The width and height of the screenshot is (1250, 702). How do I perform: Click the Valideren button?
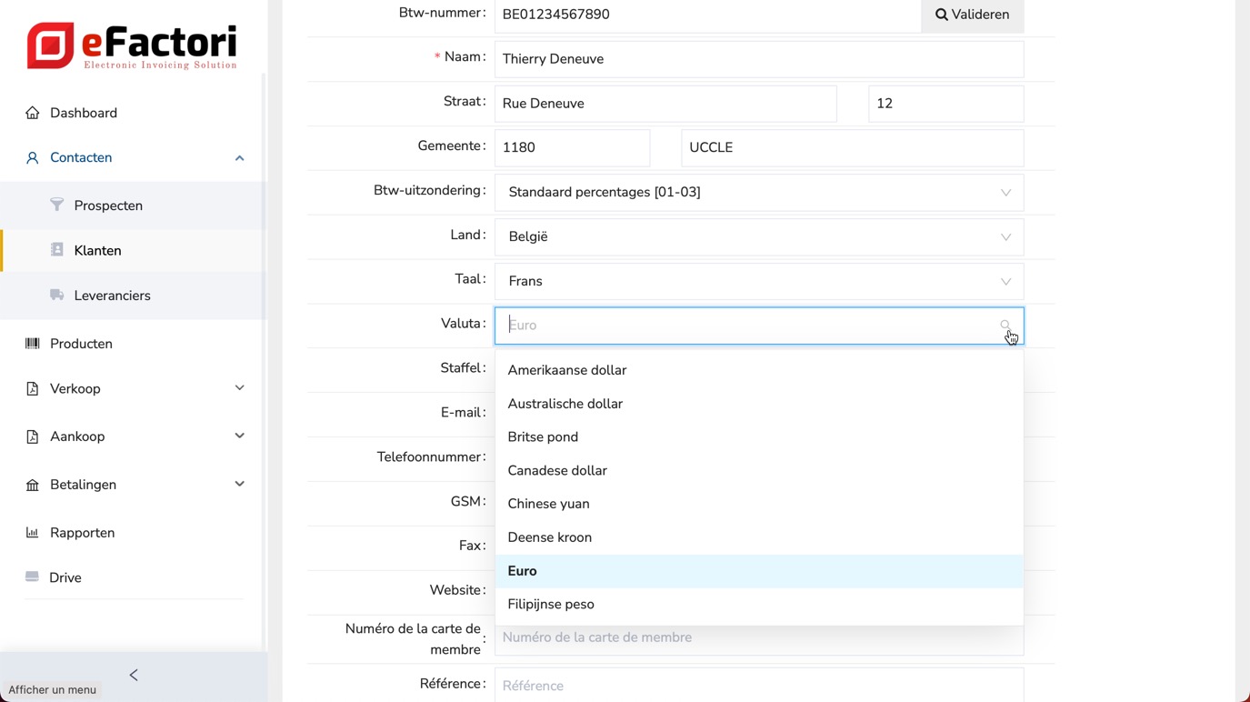(x=972, y=15)
